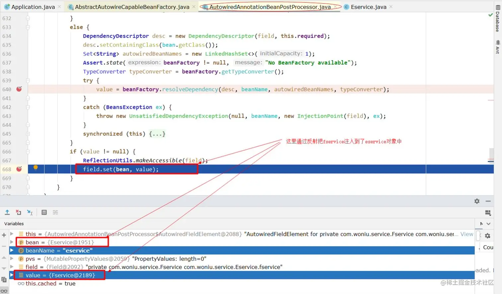The width and height of the screenshot is (502, 294).
Task: Move the watch down with the down arrow
Action: (4, 268)
